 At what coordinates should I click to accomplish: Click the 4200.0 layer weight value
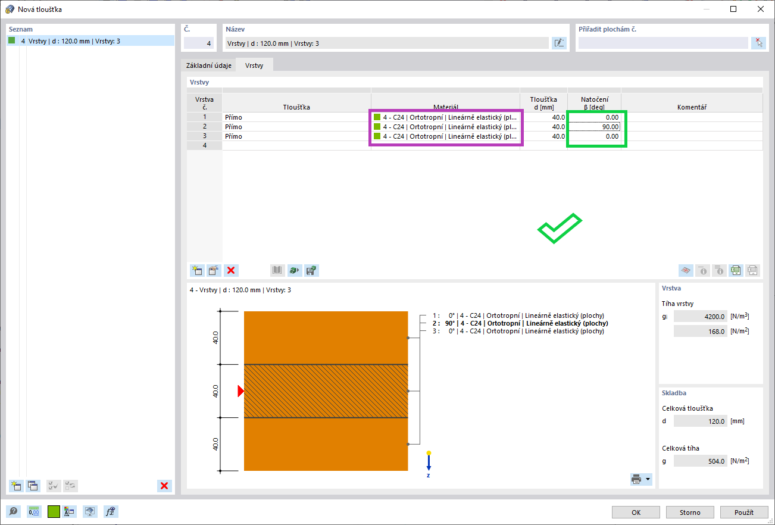pyautogui.click(x=701, y=317)
